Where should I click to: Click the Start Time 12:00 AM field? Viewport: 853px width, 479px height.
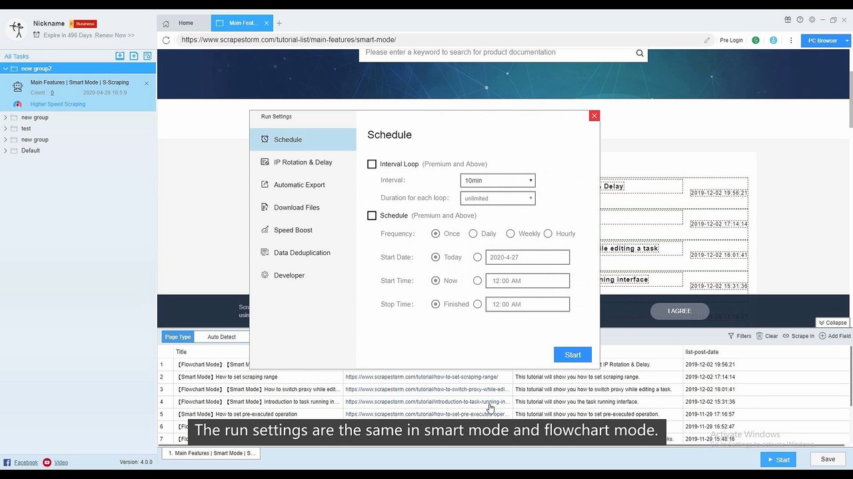pyautogui.click(x=528, y=281)
